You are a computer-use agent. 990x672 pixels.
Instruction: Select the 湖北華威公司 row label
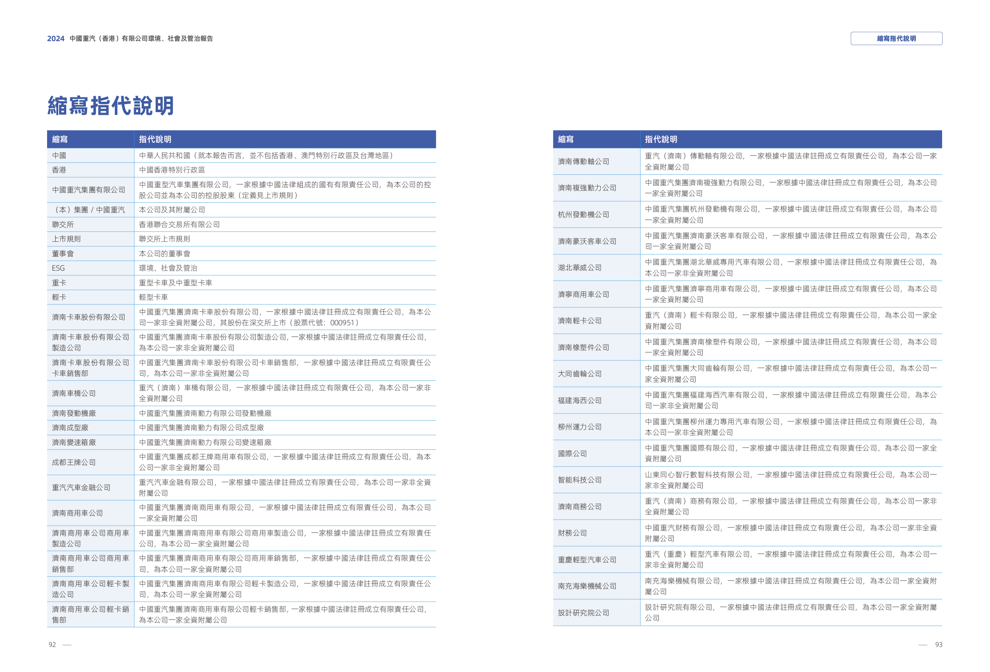(x=580, y=268)
